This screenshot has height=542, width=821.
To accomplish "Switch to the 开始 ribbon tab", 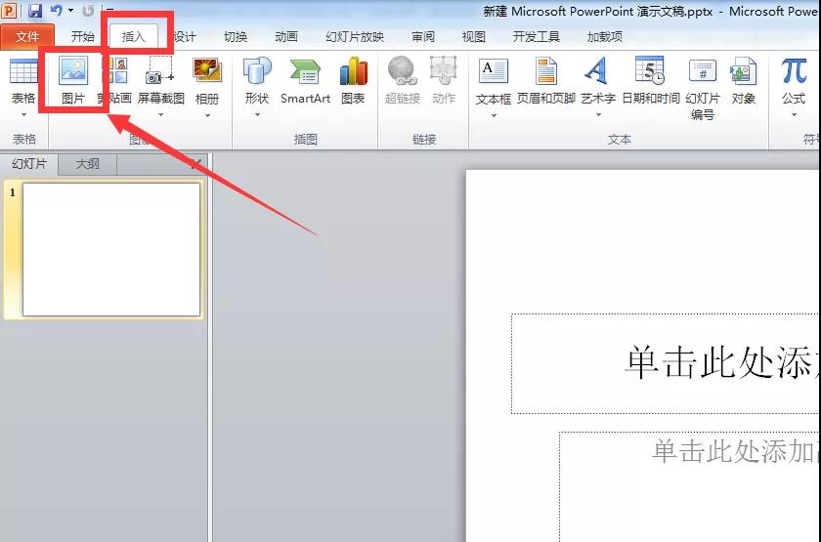I will coord(83,37).
